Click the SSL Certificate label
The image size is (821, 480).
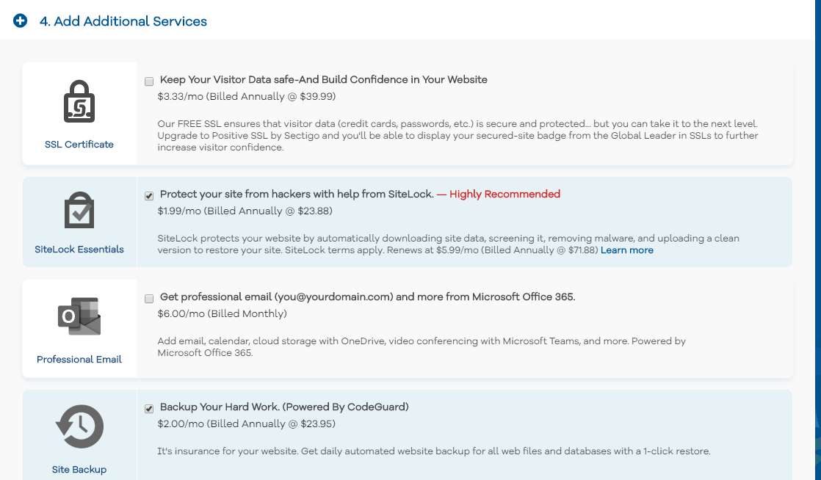click(79, 145)
